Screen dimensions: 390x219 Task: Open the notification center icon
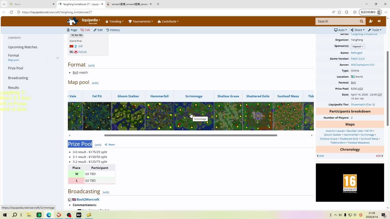click(x=384, y=215)
